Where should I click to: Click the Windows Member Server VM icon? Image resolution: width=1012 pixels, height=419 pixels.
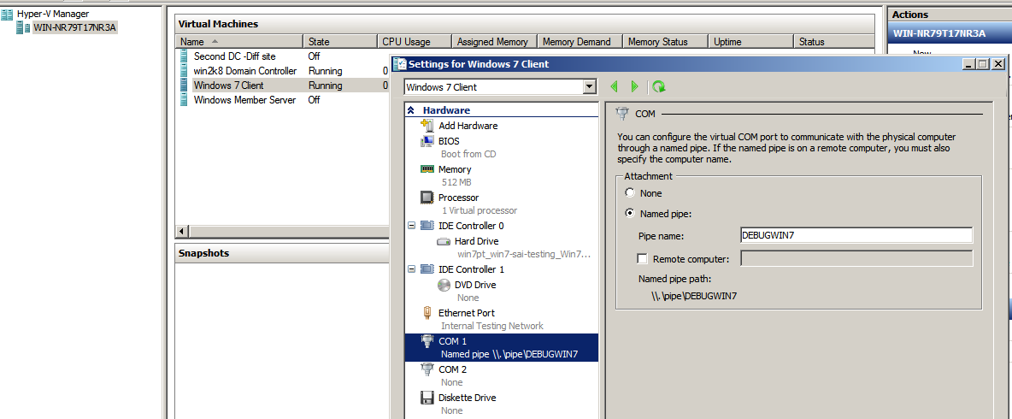coord(185,100)
